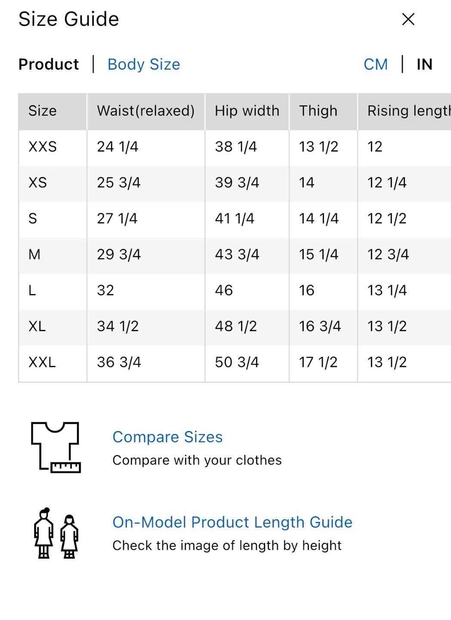This screenshot has height=620, width=451.
Task: Open the Compare Sizes link
Action: [167, 437]
